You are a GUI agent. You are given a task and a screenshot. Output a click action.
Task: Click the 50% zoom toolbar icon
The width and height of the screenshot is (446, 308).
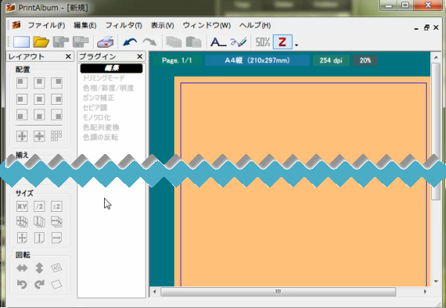(262, 42)
